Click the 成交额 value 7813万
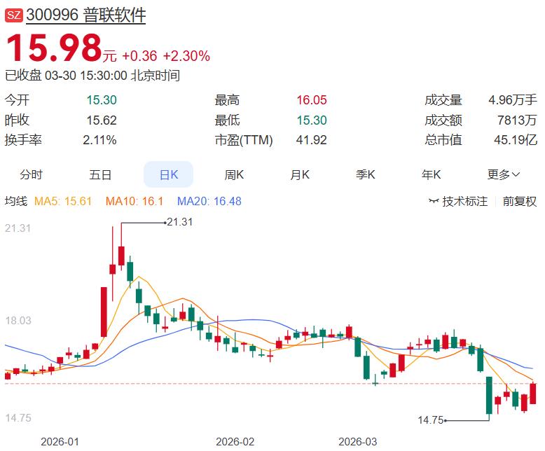This screenshot has width=545, height=451. [x=517, y=120]
